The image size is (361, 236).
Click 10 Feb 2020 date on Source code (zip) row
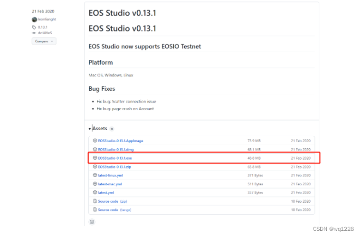coord(301,201)
